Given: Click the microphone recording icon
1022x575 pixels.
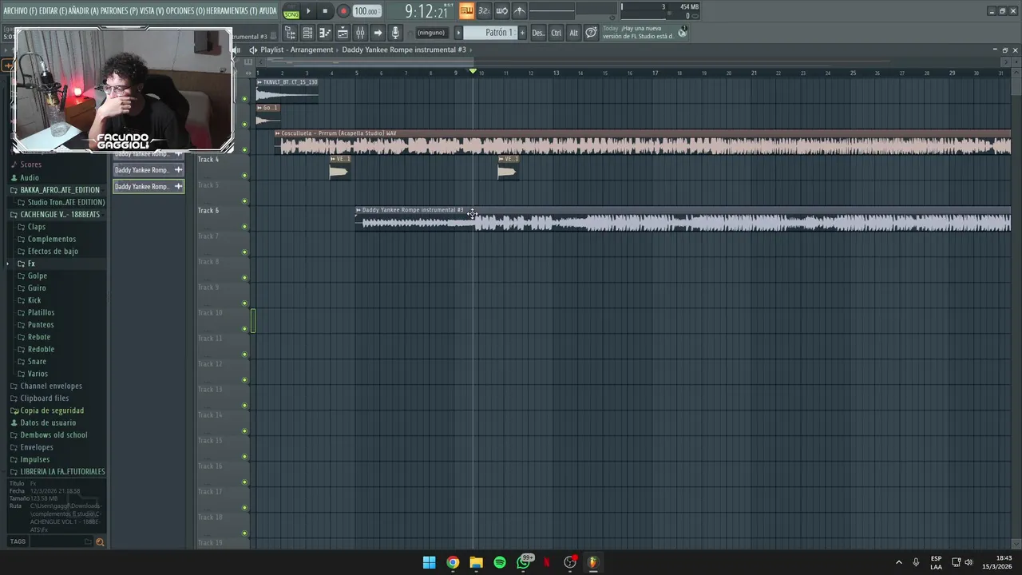Looking at the screenshot, I should pos(395,33).
